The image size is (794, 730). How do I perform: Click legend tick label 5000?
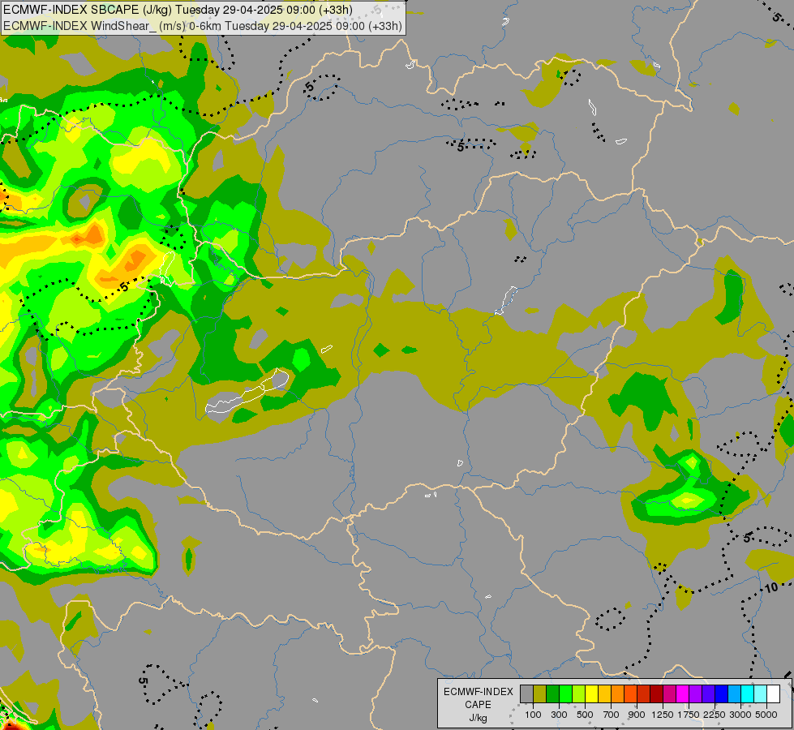766,715
